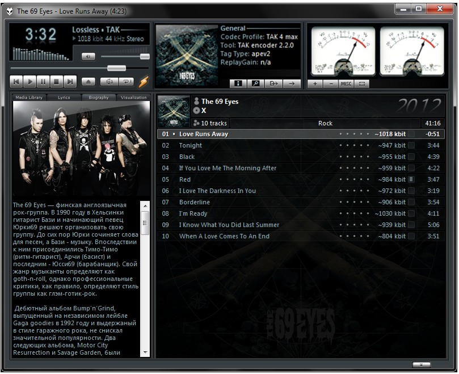Click the 3:32 time display

pyautogui.click(x=41, y=35)
